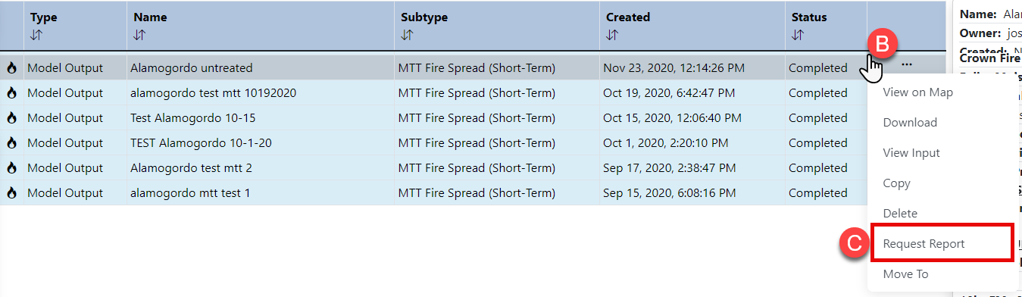The width and height of the screenshot is (1022, 297).
Task: Click fire icon beside alamogordo mtt test 1
Action: (x=11, y=192)
